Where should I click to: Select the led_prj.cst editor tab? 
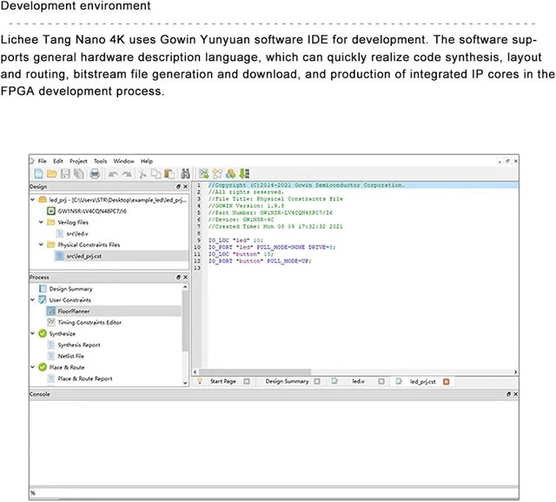point(423,382)
